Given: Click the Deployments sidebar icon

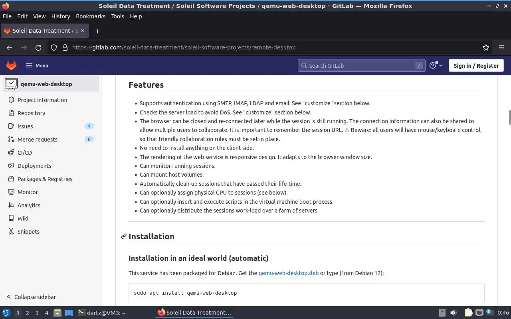Looking at the screenshot, I should pyautogui.click(x=11, y=166).
